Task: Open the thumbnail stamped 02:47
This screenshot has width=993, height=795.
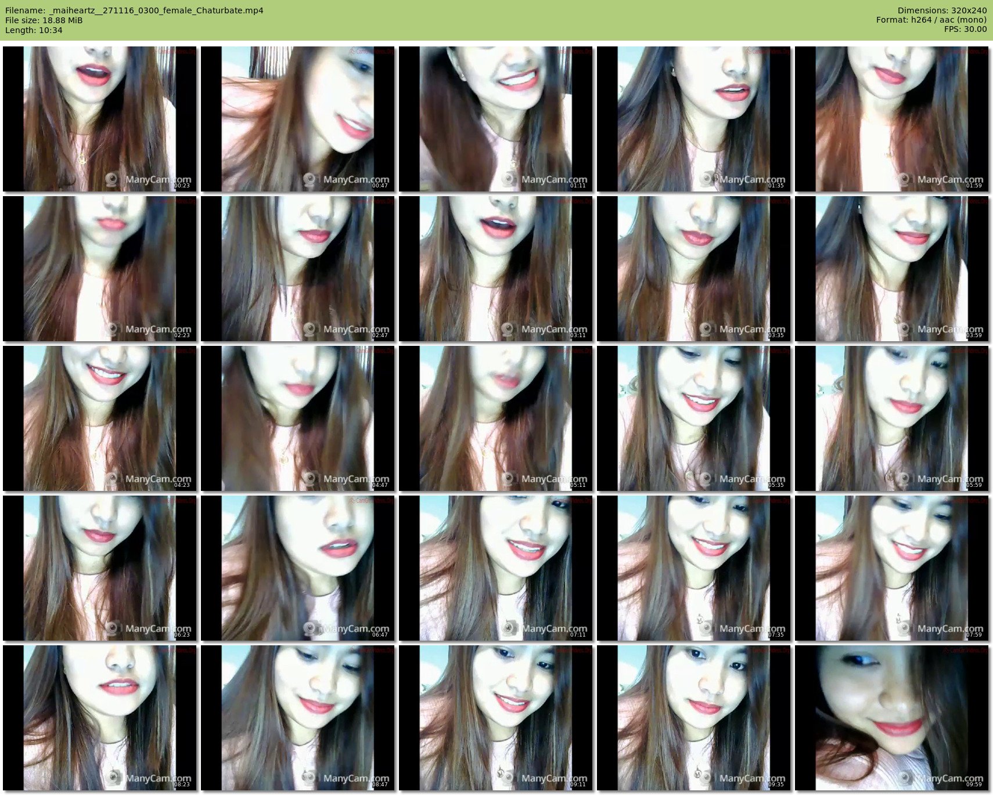Action: 298,269
